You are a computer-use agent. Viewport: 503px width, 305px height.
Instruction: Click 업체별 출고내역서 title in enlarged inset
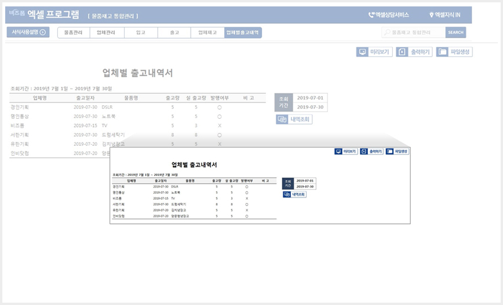click(194, 165)
